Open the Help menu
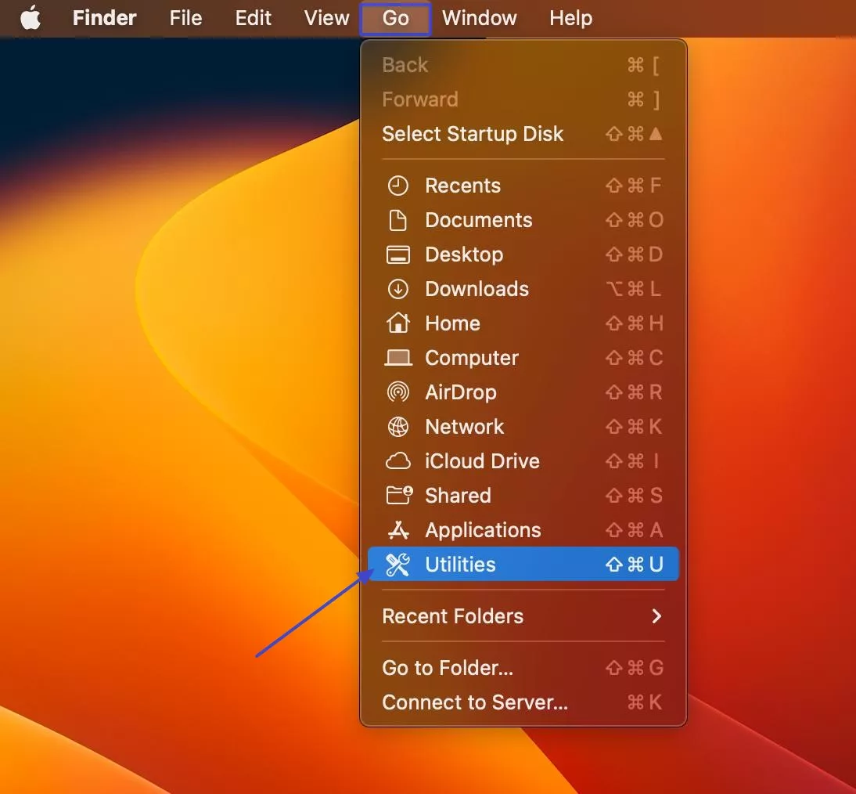 click(x=570, y=18)
